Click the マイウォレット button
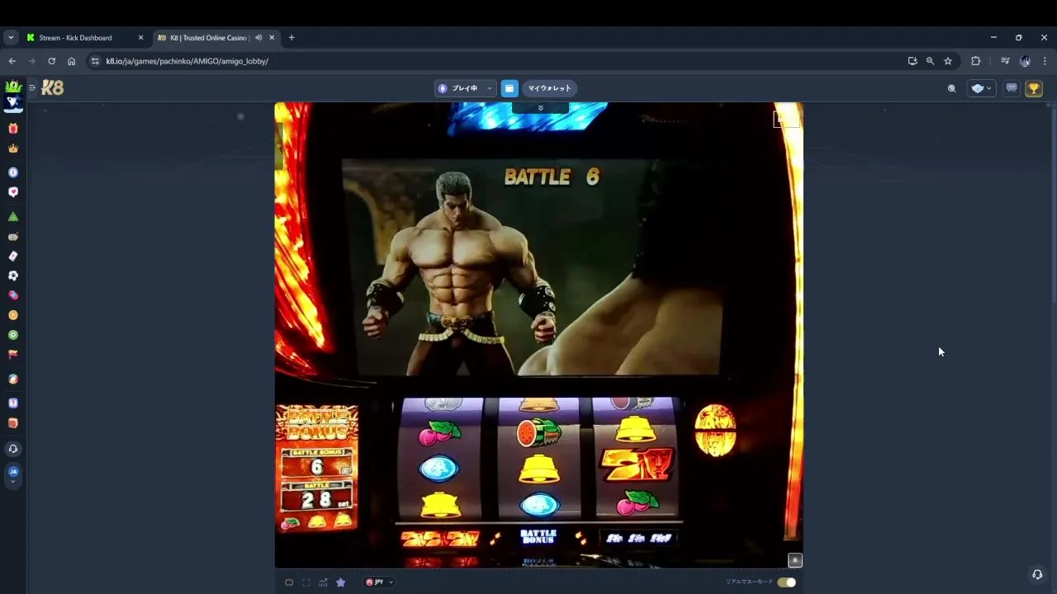Image resolution: width=1057 pixels, height=594 pixels. (x=549, y=88)
